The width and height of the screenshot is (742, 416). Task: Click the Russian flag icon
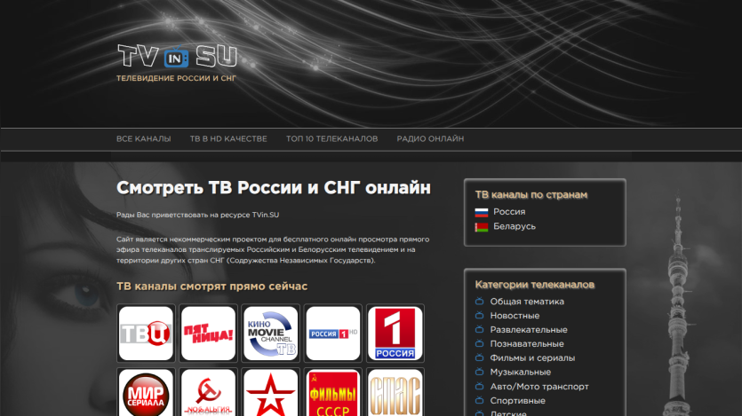point(482,213)
